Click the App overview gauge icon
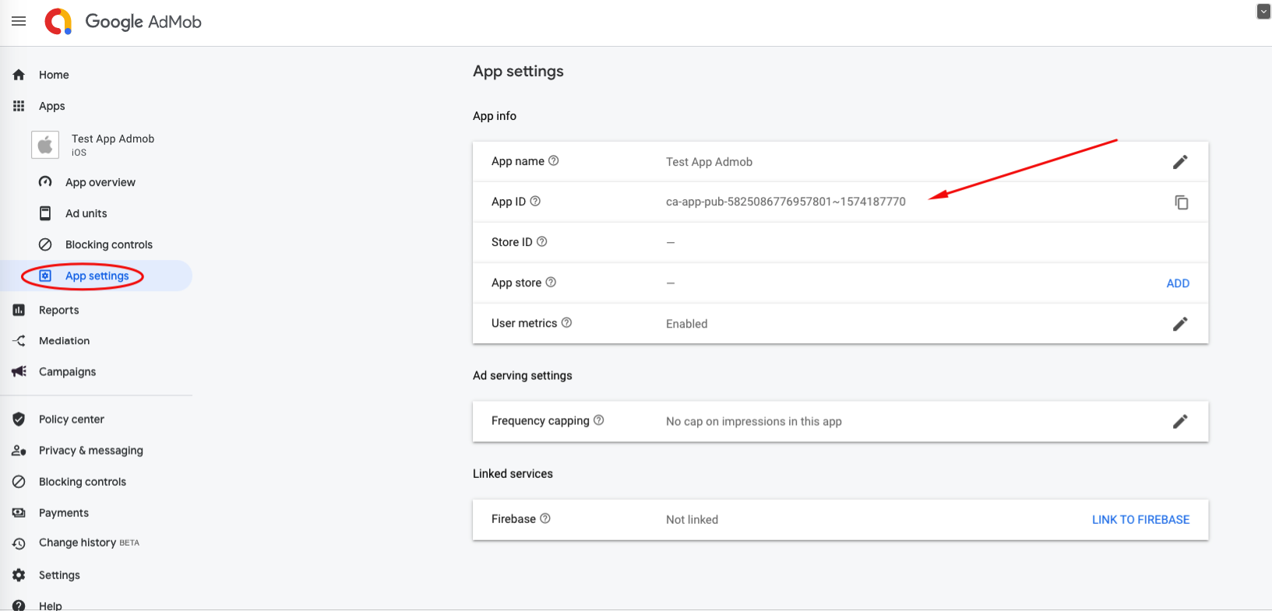Image resolution: width=1272 pixels, height=611 pixels. tap(45, 182)
